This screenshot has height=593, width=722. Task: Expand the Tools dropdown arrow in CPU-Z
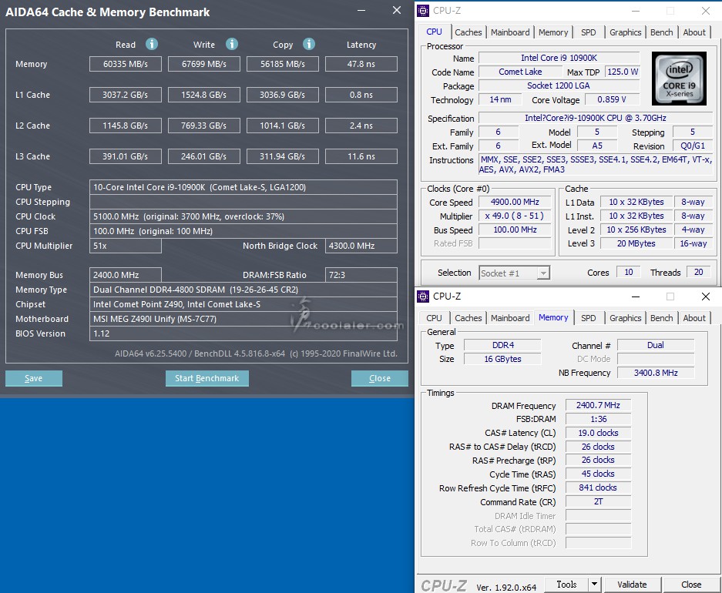coord(594,585)
